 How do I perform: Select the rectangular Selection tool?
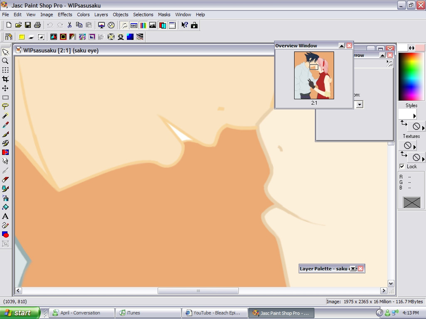(5, 97)
